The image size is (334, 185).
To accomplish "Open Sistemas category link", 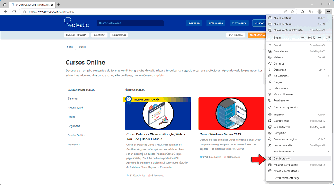I will point(73,98).
